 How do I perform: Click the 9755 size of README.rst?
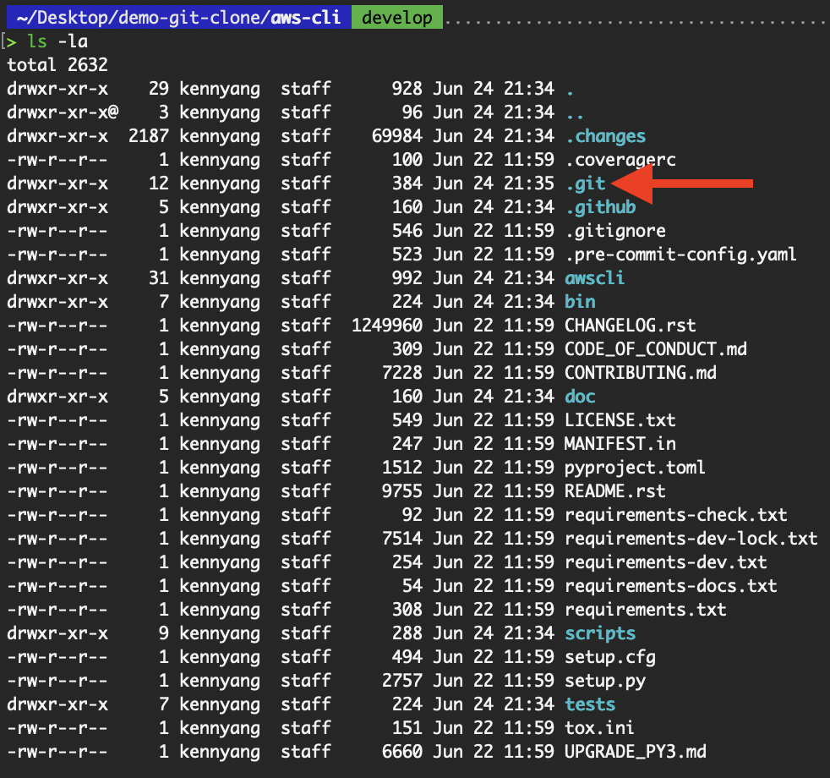pos(402,491)
